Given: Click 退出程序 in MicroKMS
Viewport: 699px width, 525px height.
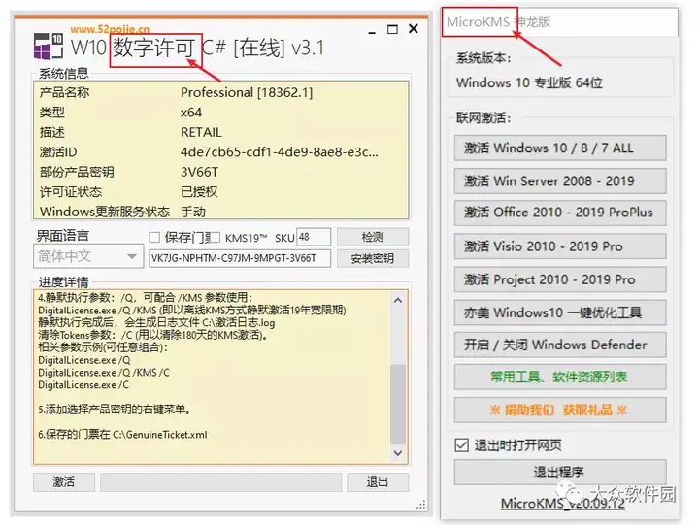Looking at the screenshot, I should 560,472.
